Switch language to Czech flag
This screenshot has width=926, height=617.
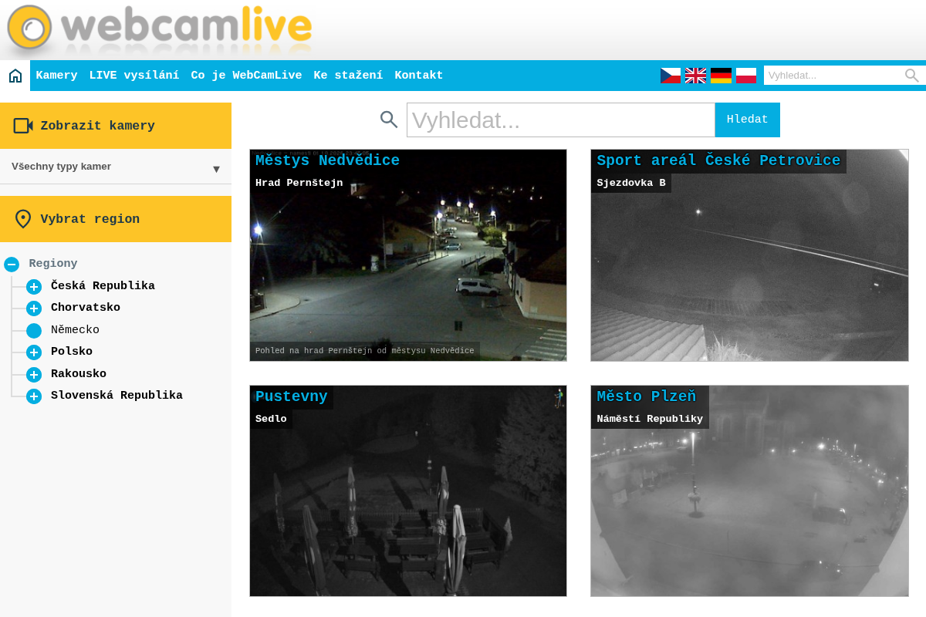click(x=671, y=76)
